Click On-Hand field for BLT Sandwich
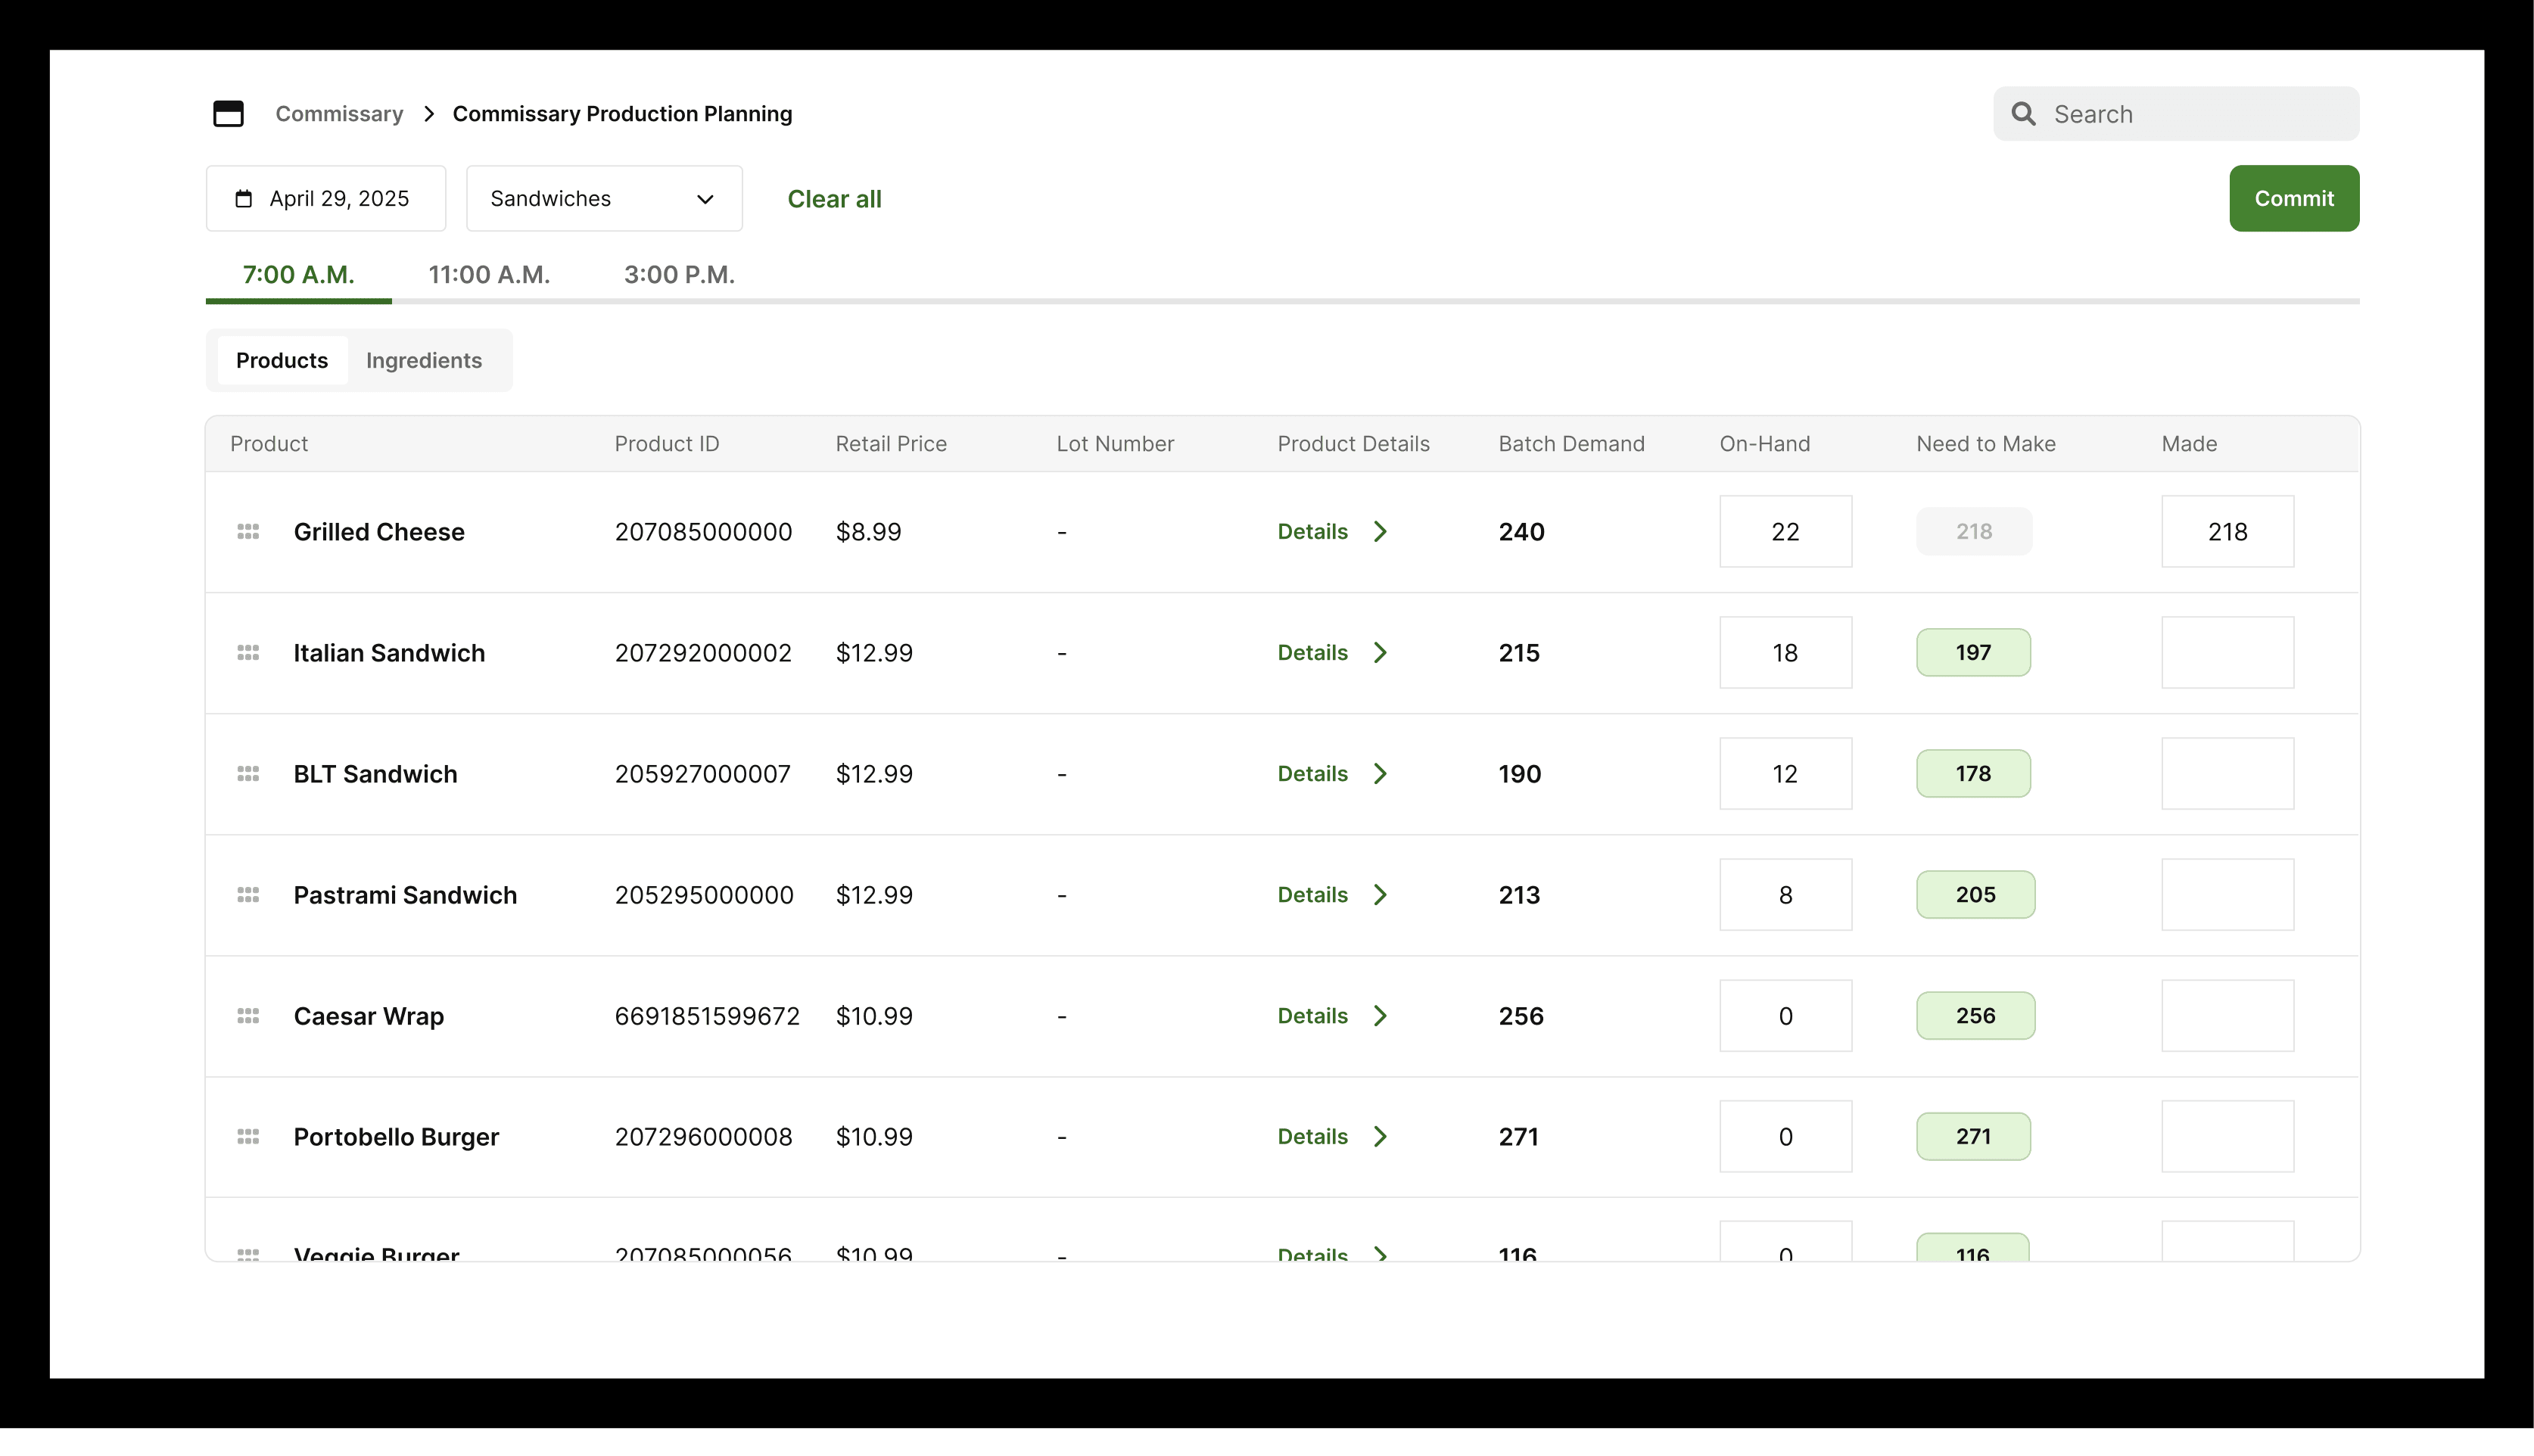Image resolution: width=2534 pixels, height=1456 pixels. [1785, 774]
